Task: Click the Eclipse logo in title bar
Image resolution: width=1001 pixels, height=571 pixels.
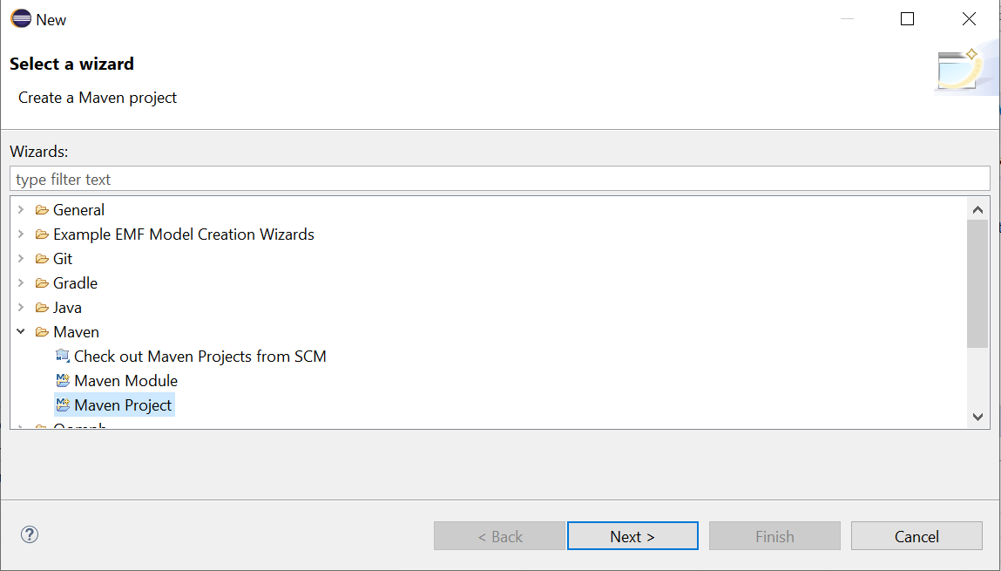Action: (21, 18)
